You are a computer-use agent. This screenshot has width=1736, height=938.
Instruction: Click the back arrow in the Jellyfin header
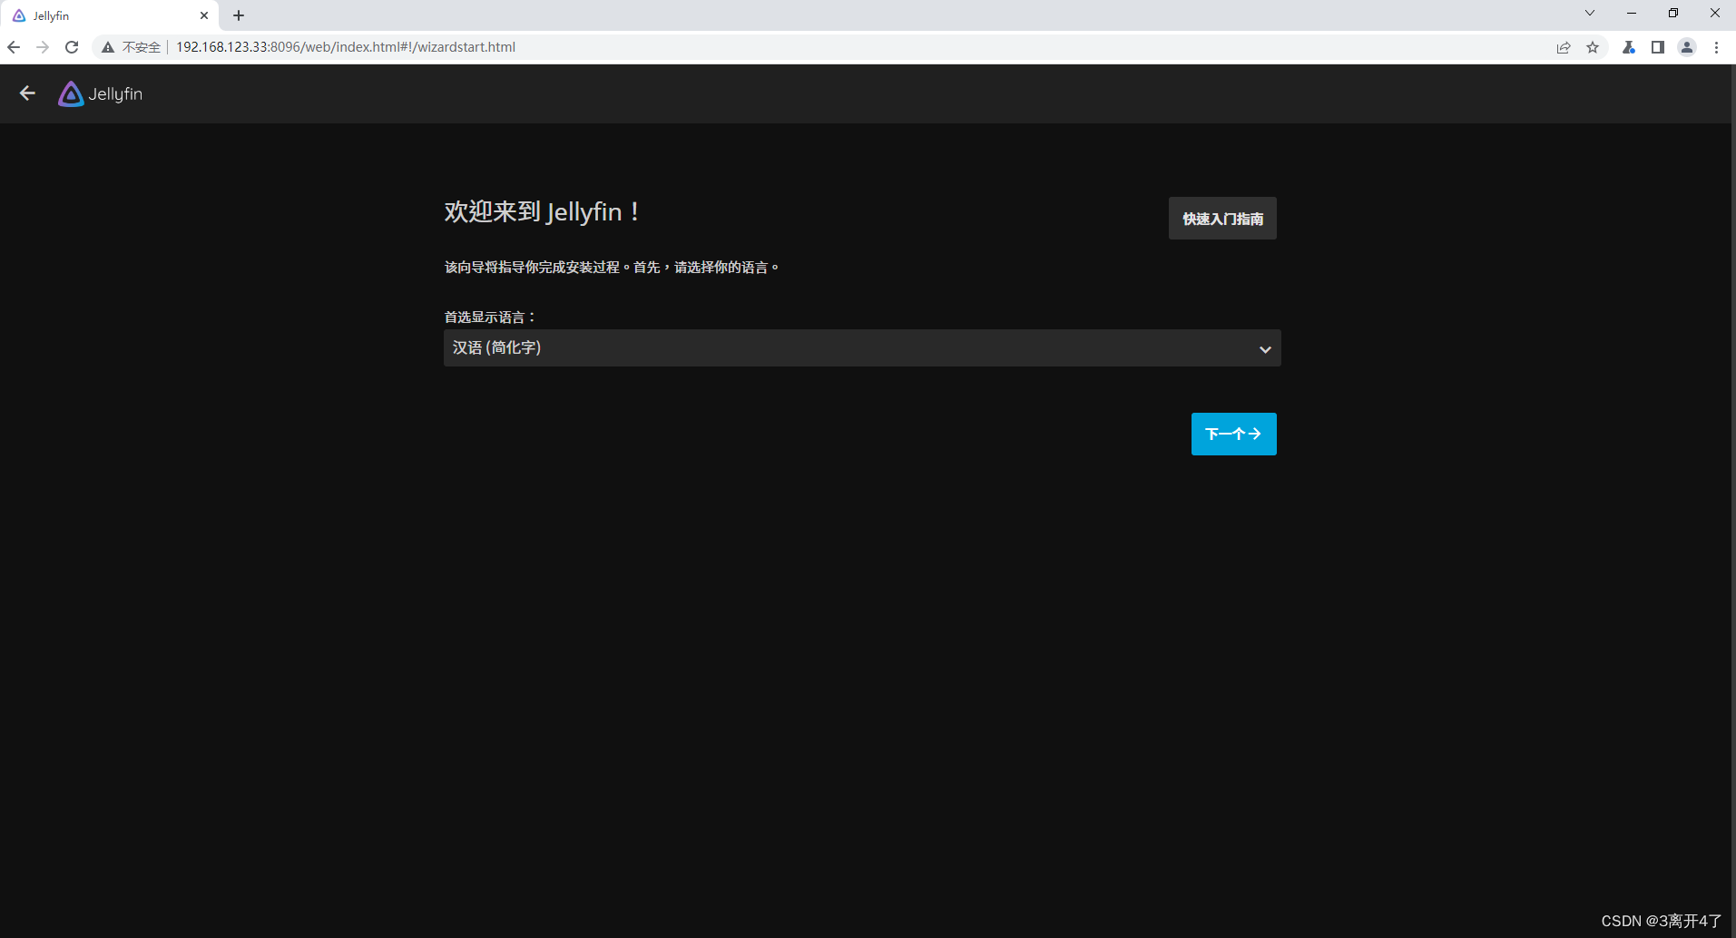[26, 93]
